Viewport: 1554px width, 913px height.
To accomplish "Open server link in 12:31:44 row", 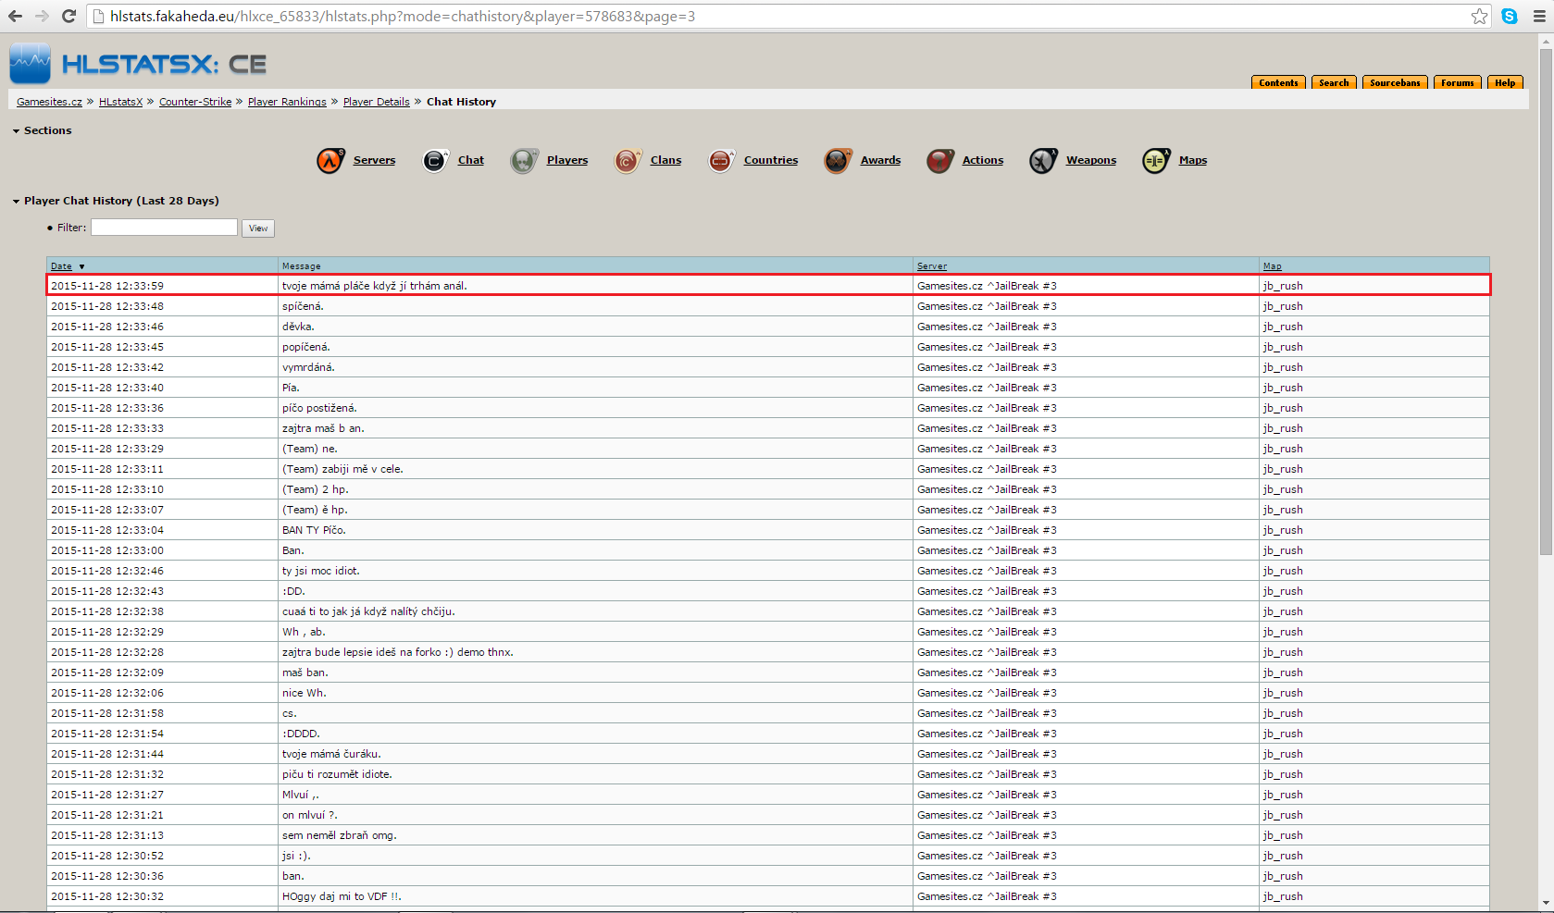I will [987, 754].
